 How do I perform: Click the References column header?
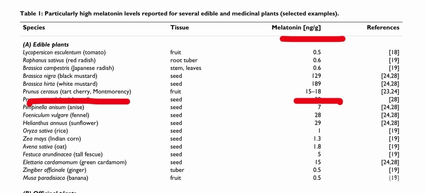[x=383, y=28]
